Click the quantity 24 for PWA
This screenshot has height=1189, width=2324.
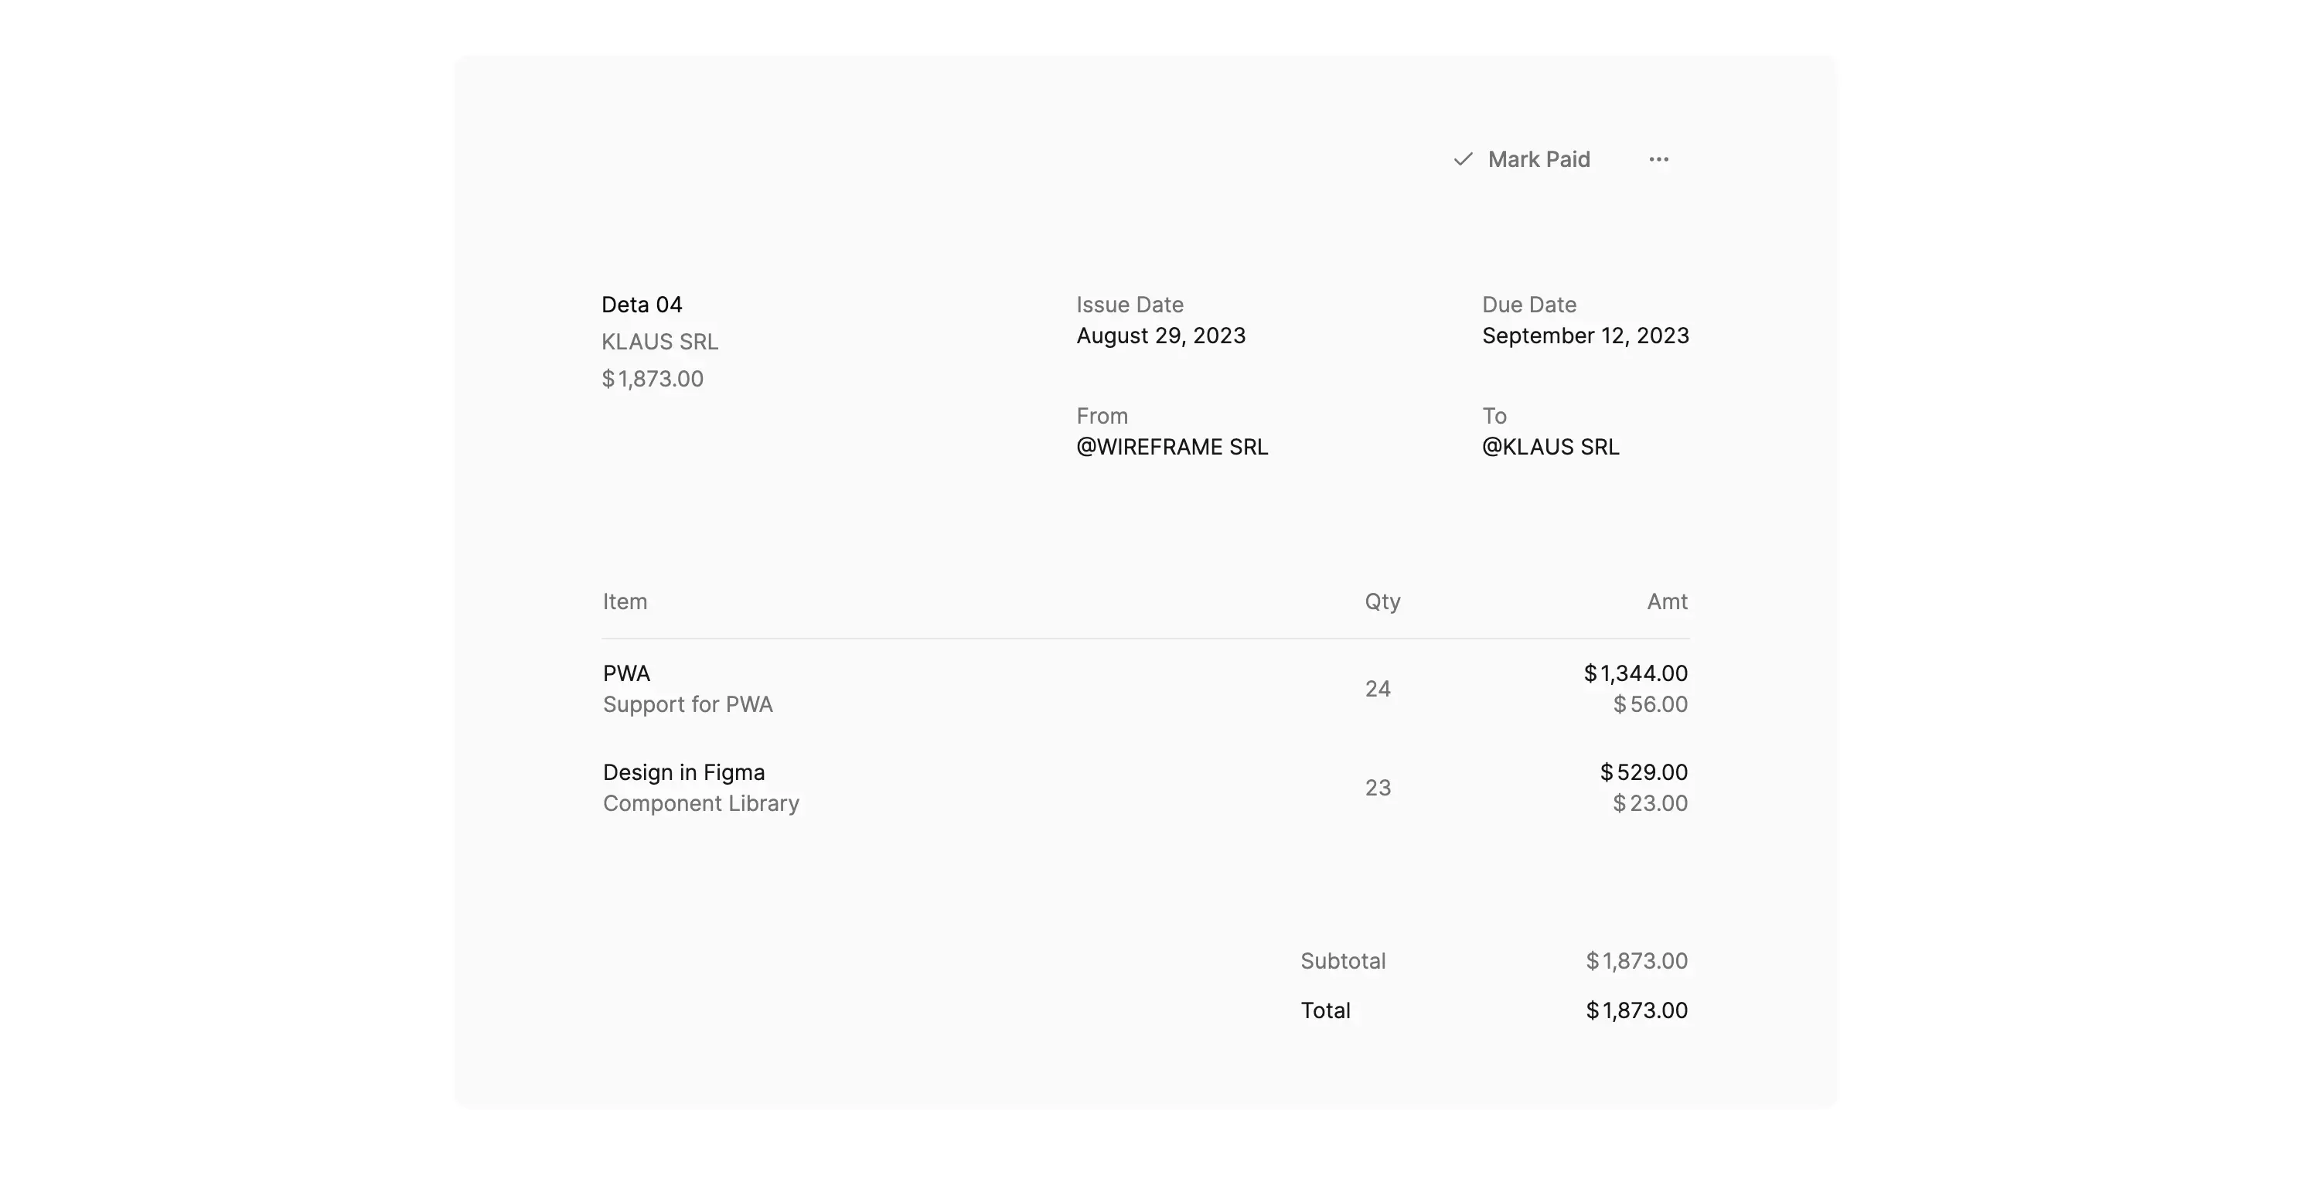tap(1377, 690)
